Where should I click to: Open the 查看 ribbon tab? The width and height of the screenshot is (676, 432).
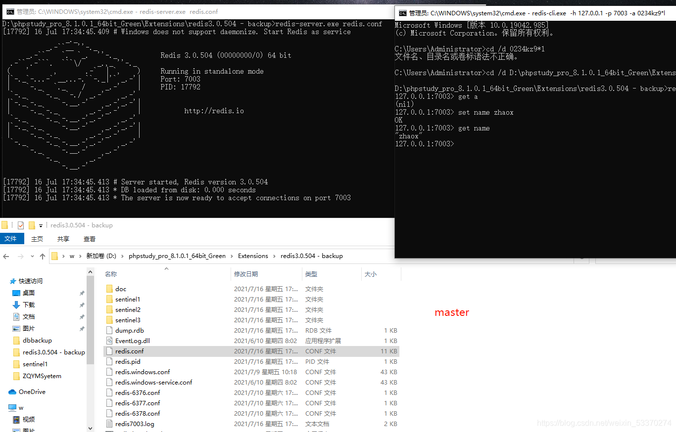tap(90, 239)
